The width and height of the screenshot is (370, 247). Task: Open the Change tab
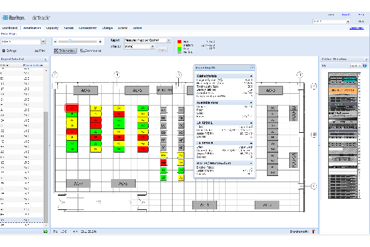coord(107,28)
